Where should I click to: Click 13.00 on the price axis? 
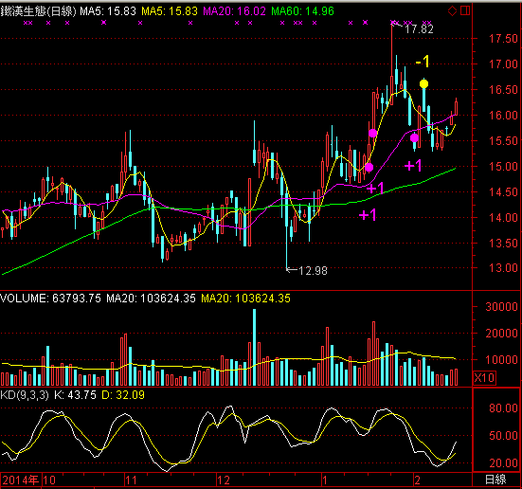click(503, 268)
